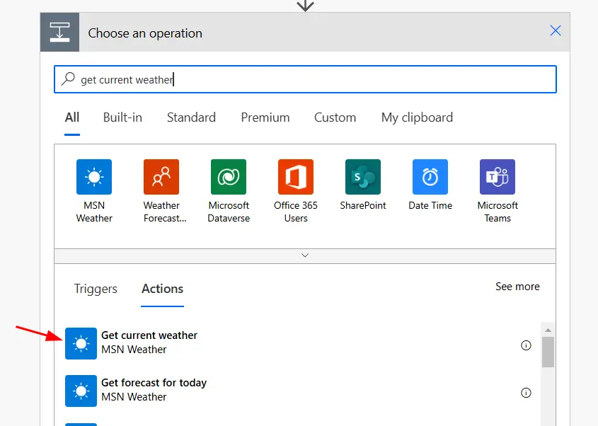
Task: Click the 'Choose an operation' title text
Action: click(x=145, y=33)
